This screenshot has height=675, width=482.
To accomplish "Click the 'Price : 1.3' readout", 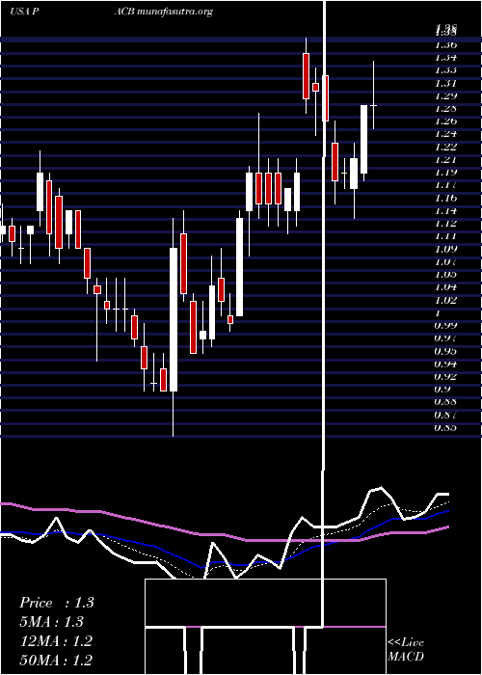I will pos(56,603).
